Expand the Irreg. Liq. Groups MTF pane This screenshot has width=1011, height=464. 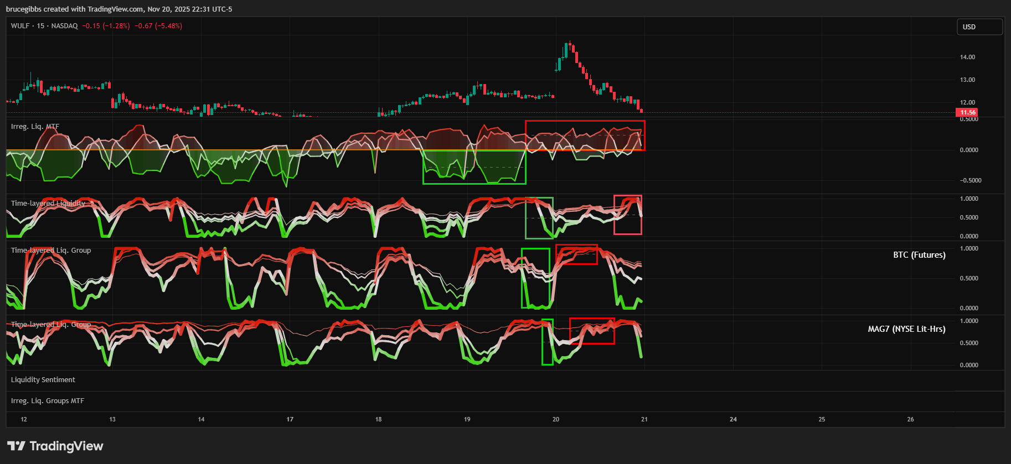[48, 401]
